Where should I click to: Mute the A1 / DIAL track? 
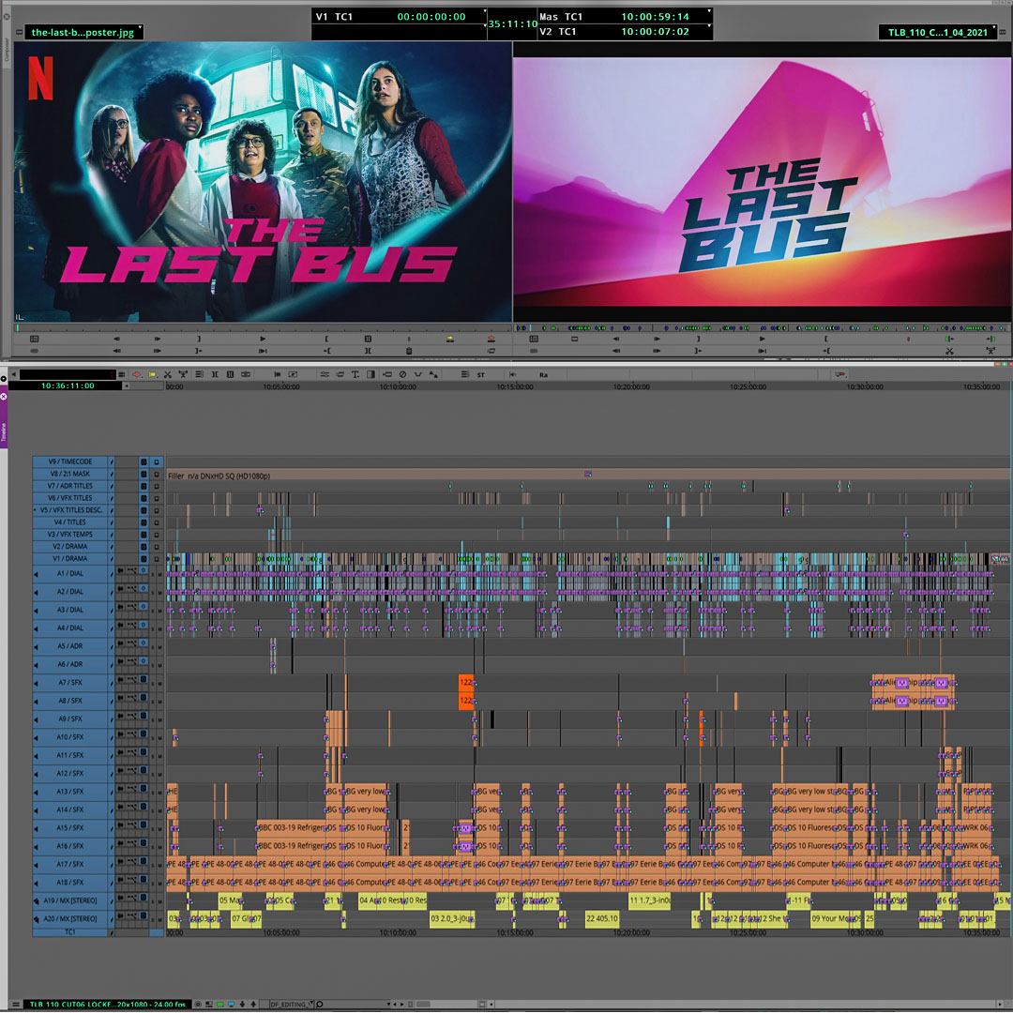point(159,574)
